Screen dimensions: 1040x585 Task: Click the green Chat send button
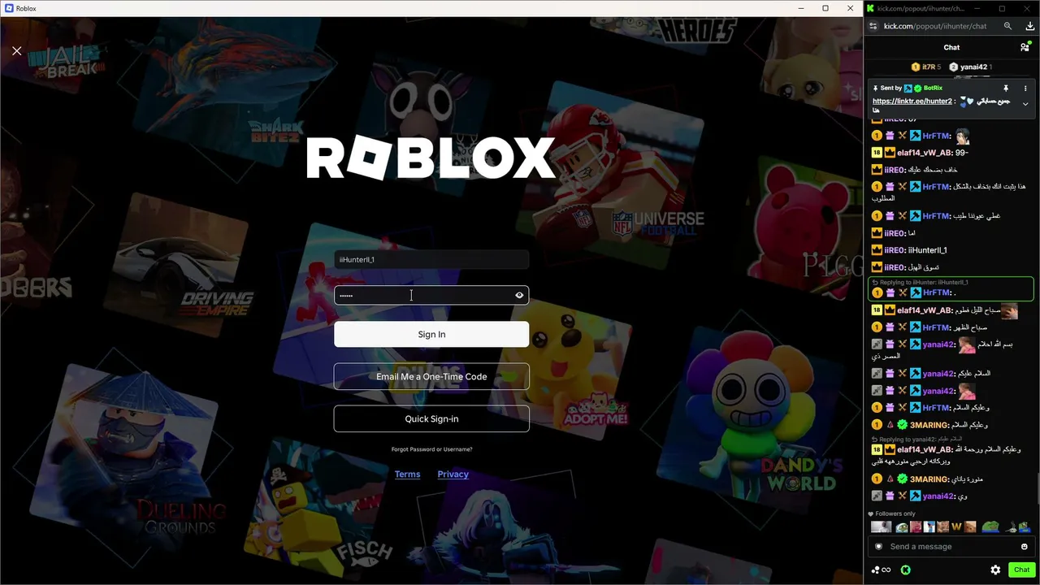(x=1021, y=570)
